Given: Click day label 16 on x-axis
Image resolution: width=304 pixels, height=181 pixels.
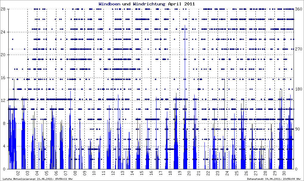Looking at the screenshot, I should (x=151, y=173).
